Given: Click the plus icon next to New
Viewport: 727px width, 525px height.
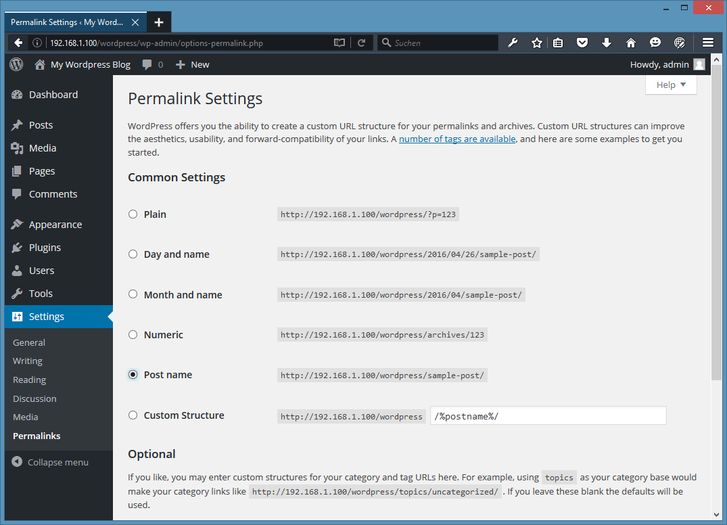Looking at the screenshot, I should 181,64.
